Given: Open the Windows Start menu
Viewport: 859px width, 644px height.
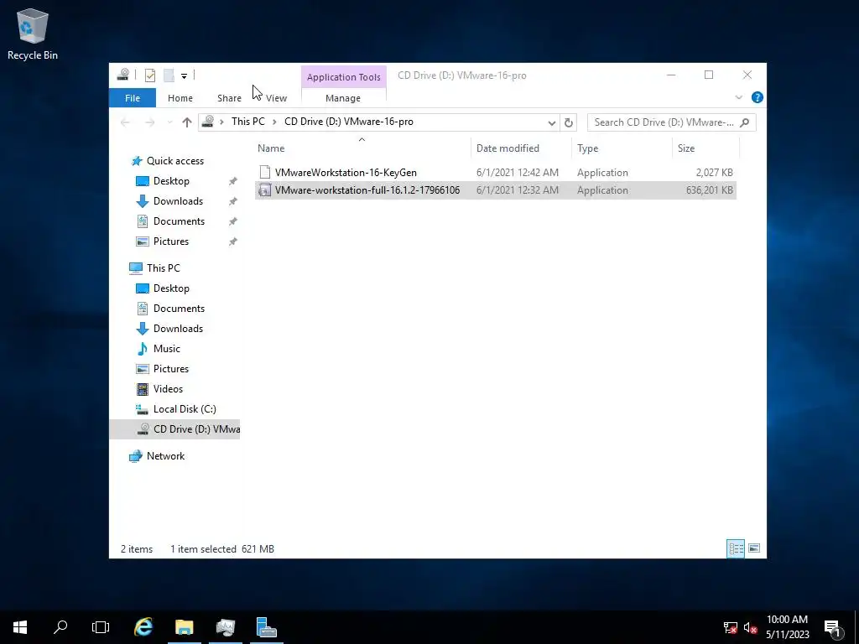Looking at the screenshot, I should click(20, 627).
